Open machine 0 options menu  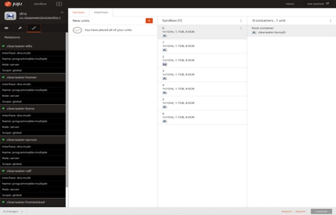241,28
